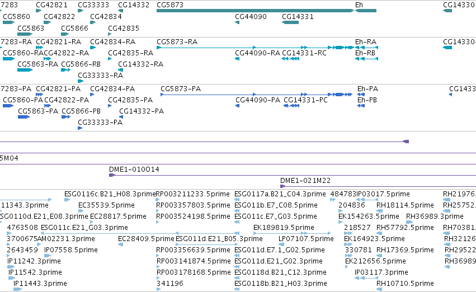Select the CG42834 gene label
The width and height of the screenshot is (476, 292).
click(x=106, y=17)
